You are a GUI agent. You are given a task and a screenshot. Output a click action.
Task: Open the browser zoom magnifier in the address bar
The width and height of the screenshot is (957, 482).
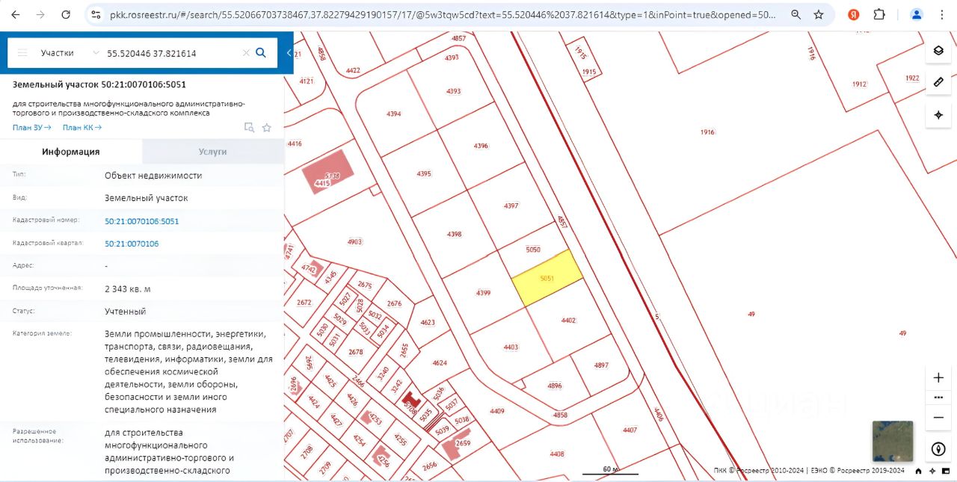click(x=796, y=15)
